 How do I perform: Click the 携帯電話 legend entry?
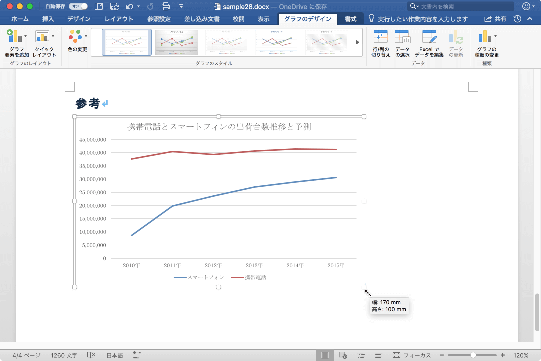pos(249,277)
